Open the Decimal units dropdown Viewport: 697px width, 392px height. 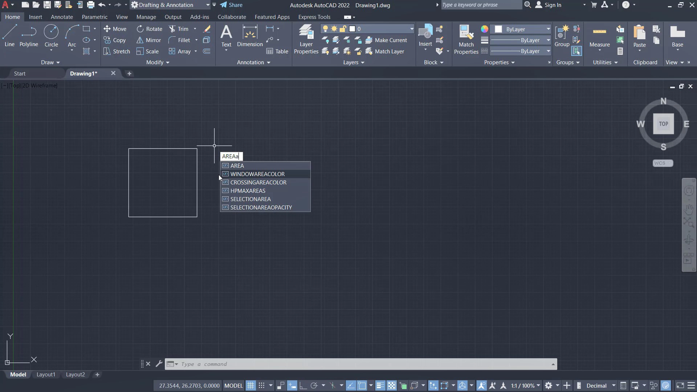pyautogui.click(x=601, y=385)
